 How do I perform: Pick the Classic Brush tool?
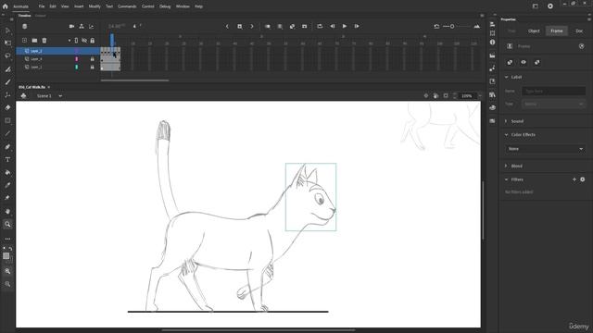7,82
